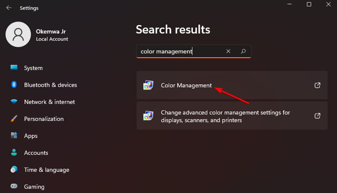The height and width of the screenshot is (193, 337).
Task: Clear the search box text
Action: (228, 51)
